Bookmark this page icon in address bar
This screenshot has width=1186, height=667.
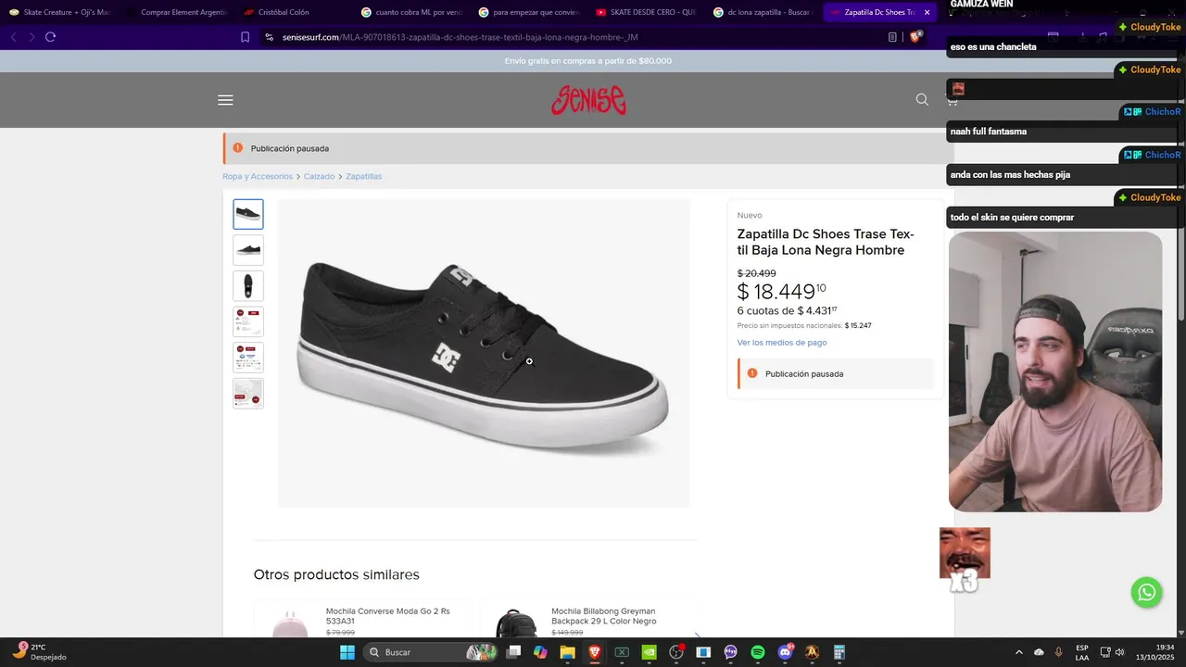click(x=245, y=37)
